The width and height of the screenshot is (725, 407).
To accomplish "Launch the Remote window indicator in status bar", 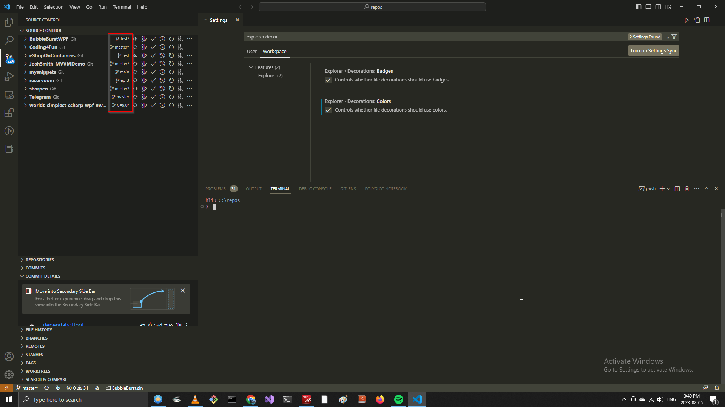I will click(6, 388).
